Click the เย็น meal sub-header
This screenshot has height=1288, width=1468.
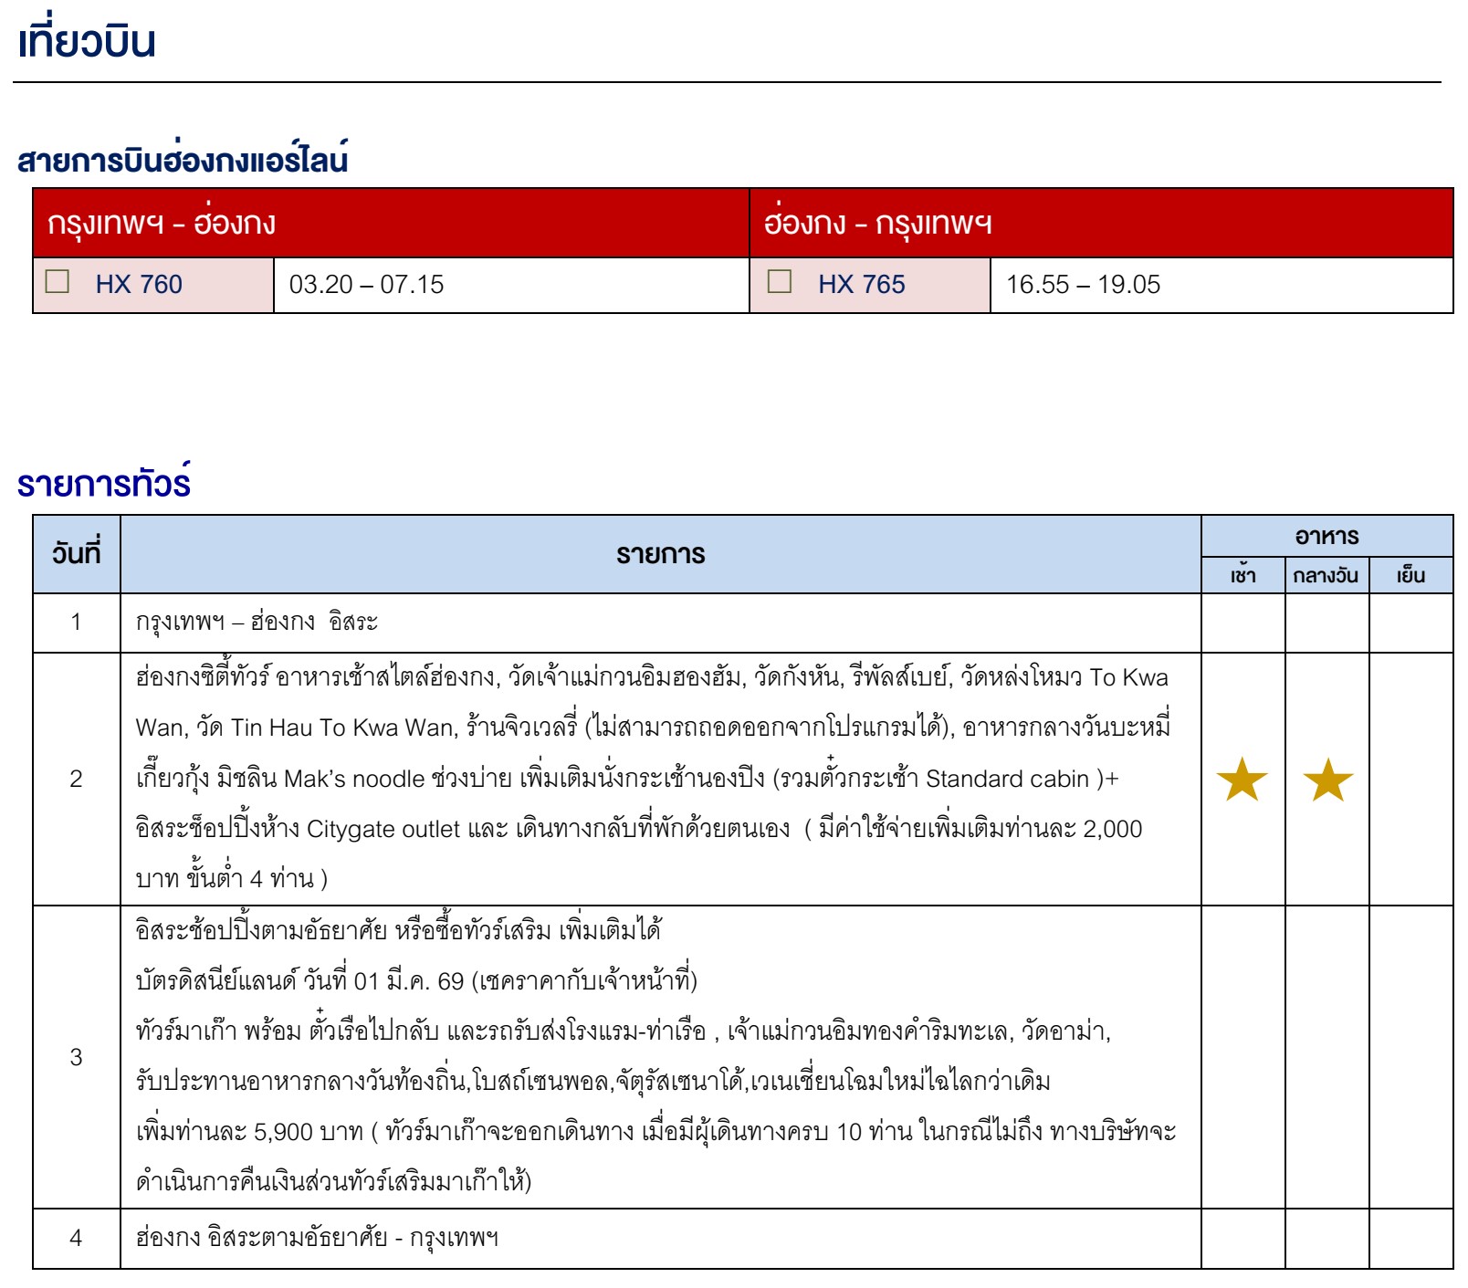pyautogui.click(x=1410, y=576)
